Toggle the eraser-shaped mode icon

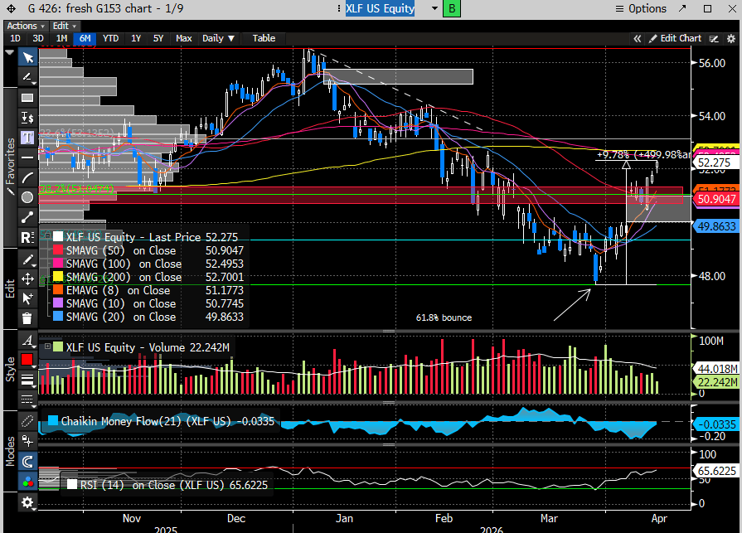(x=28, y=421)
